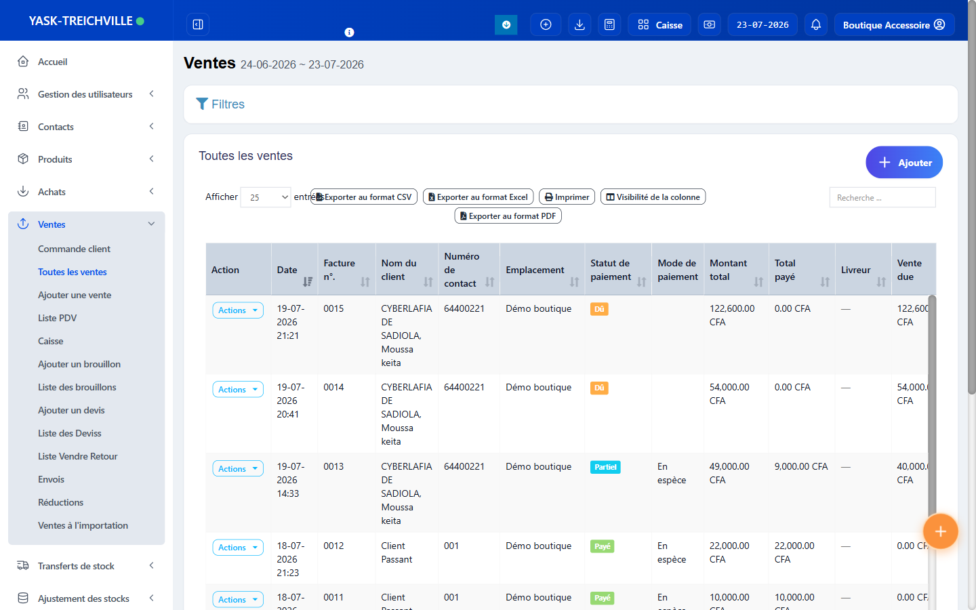Open the notifications bell
976x610 pixels.
816,24
